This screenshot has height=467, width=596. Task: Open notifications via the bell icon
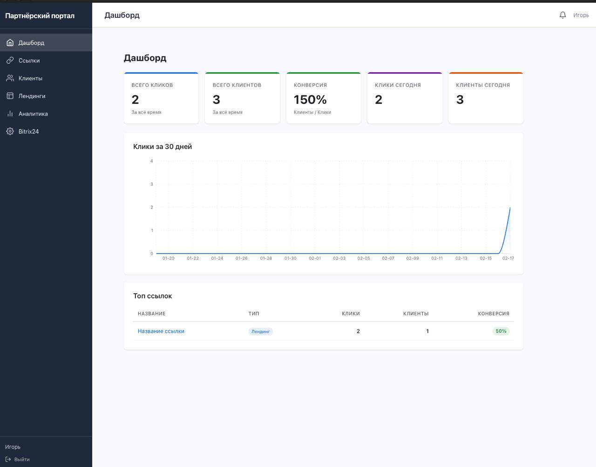coord(562,15)
